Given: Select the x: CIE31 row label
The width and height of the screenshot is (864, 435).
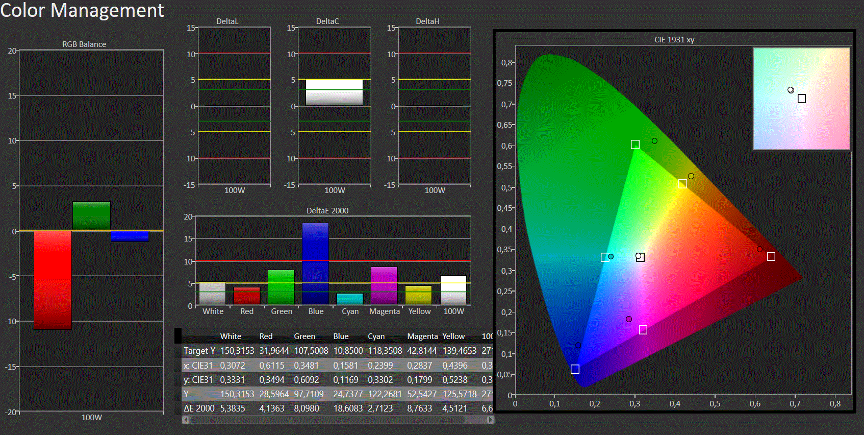Looking at the screenshot, I should tap(198, 366).
